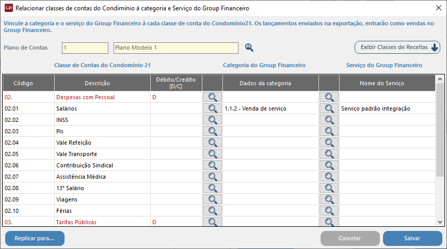Select the '13° Salário' description cell

pos(102,188)
